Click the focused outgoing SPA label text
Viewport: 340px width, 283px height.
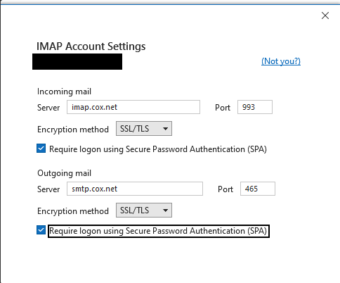tap(158, 231)
